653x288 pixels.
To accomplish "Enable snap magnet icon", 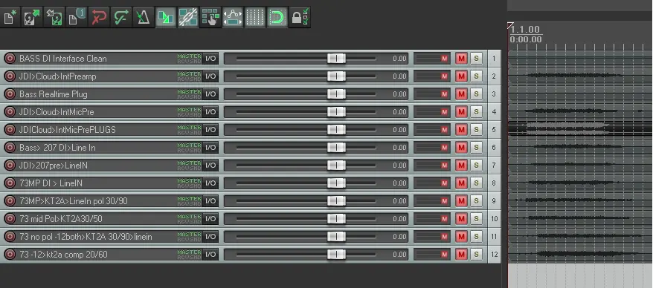I will click(277, 18).
